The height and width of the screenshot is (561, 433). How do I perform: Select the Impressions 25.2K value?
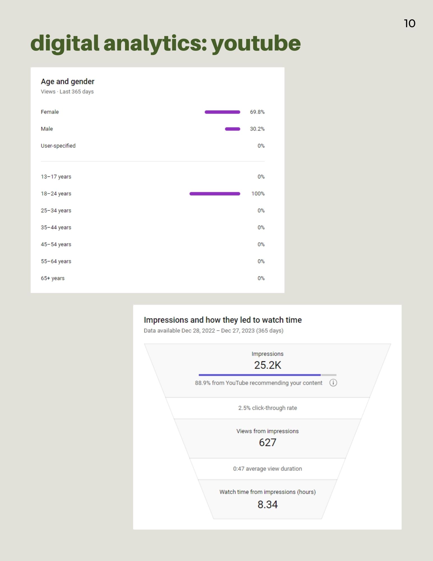(x=267, y=365)
